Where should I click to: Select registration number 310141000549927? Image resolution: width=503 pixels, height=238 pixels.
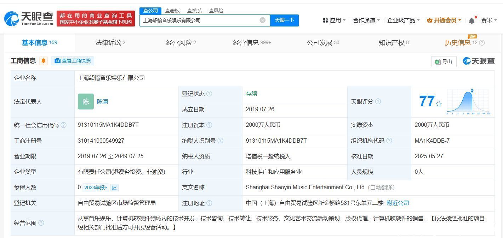point(101,141)
